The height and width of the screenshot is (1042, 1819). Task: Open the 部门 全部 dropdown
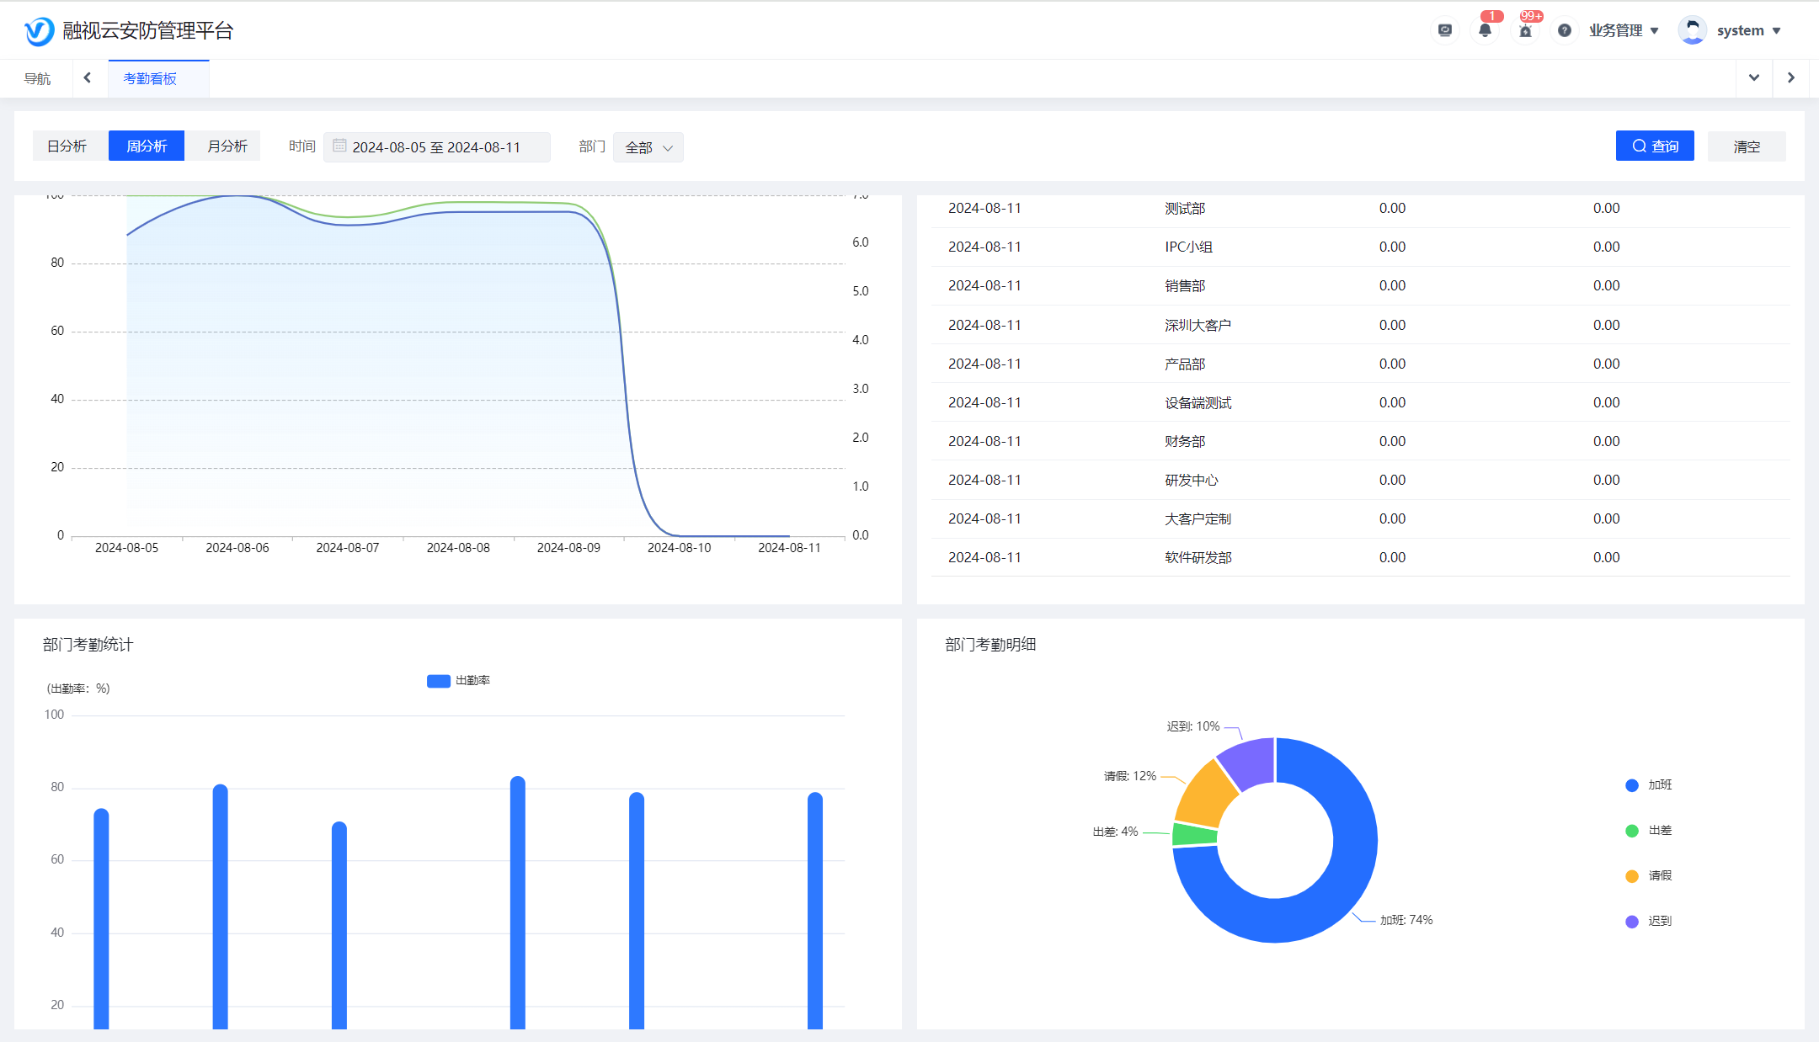[648, 147]
